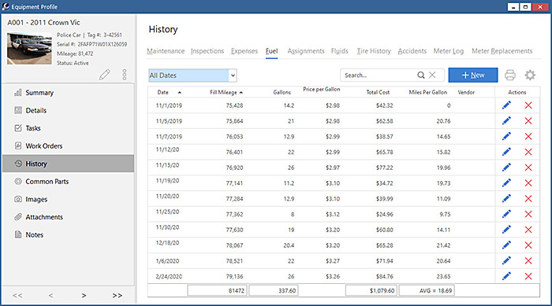The height and width of the screenshot is (306, 552).
Task: Sort by Fill Mileage column header
Action: (x=223, y=92)
